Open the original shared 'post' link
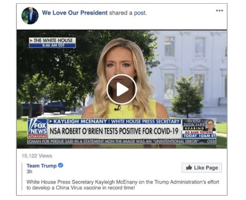This screenshot has width=246, height=200. pos(140,13)
